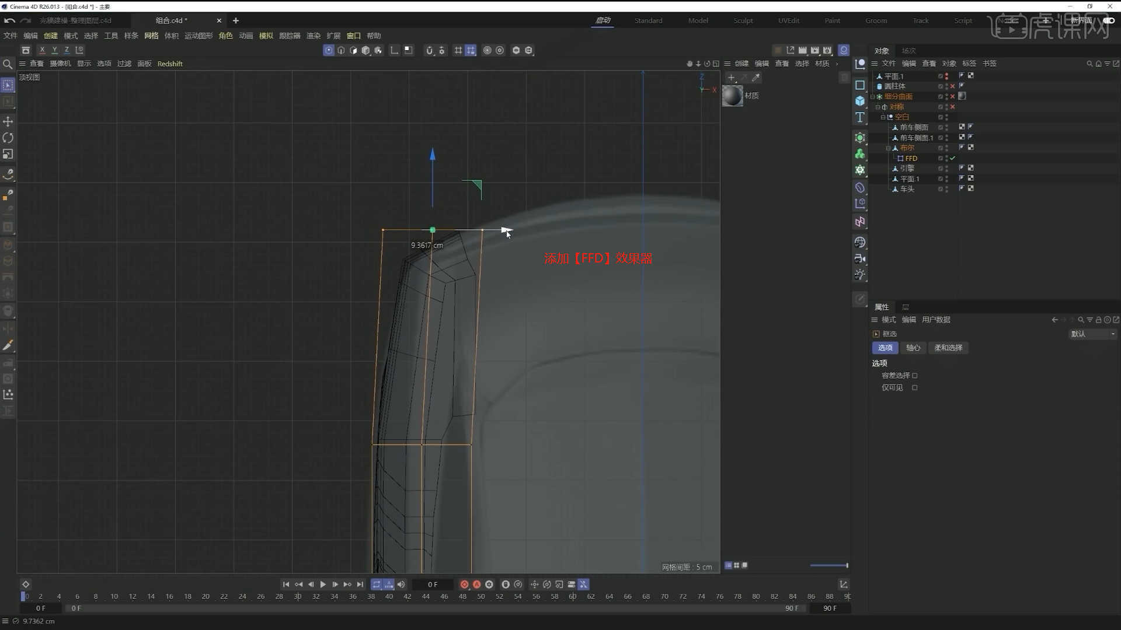The image size is (1121, 630).
Task: Enable 仅可见 checkbox
Action: [x=915, y=388]
